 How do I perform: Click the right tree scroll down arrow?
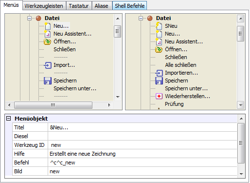click(241, 105)
